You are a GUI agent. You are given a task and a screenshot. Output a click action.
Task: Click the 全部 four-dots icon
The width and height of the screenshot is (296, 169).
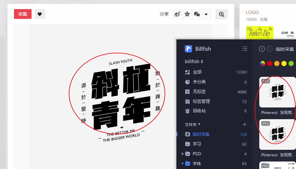pos(187,72)
